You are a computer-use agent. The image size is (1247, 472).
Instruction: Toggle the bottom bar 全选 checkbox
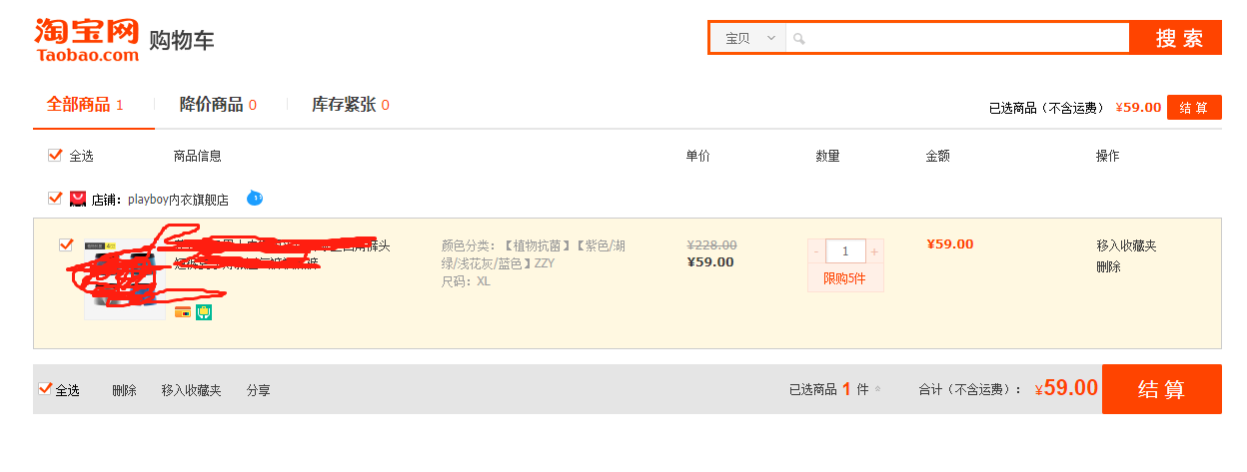[x=45, y=389]
